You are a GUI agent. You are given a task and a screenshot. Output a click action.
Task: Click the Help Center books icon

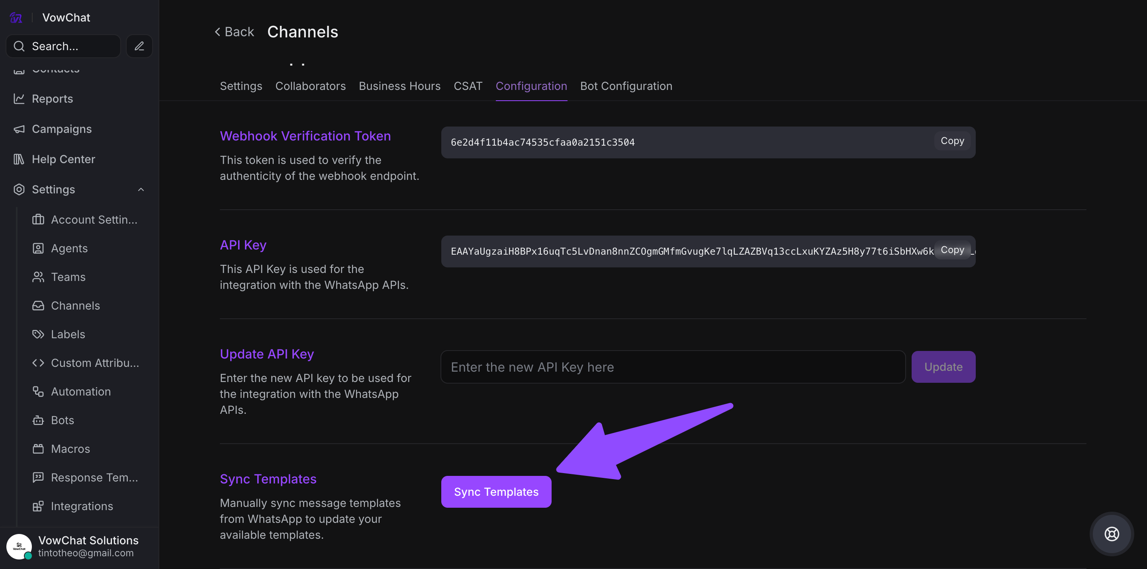pos(19,159)
